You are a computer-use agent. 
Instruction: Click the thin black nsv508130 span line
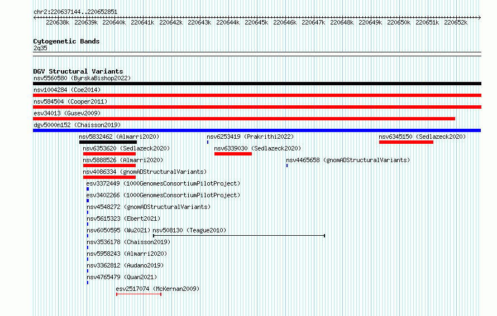point(239,236)
